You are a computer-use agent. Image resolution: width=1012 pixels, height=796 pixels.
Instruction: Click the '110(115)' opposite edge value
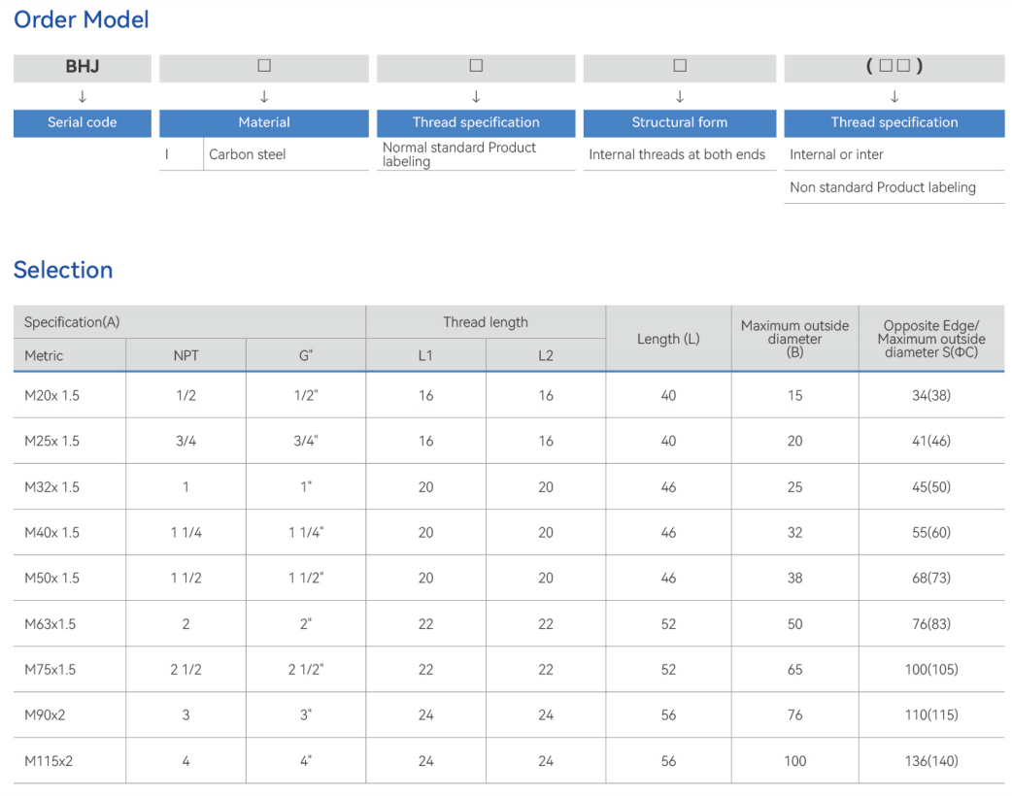931,714
